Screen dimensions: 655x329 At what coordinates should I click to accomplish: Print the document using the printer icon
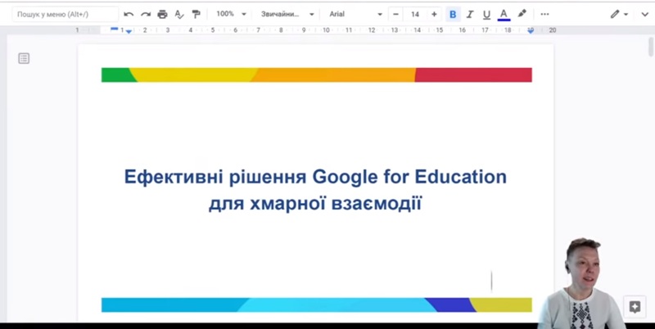point(162,14)
